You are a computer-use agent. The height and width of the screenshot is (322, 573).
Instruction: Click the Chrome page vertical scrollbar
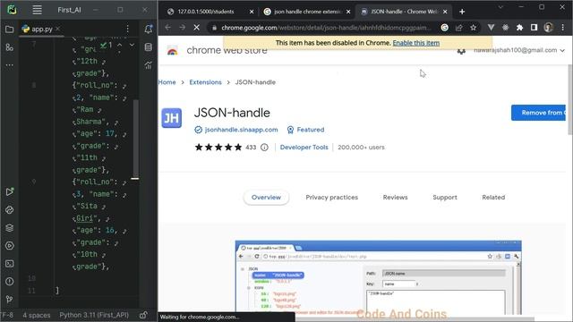pyautogui.click(x=569, y=99)
